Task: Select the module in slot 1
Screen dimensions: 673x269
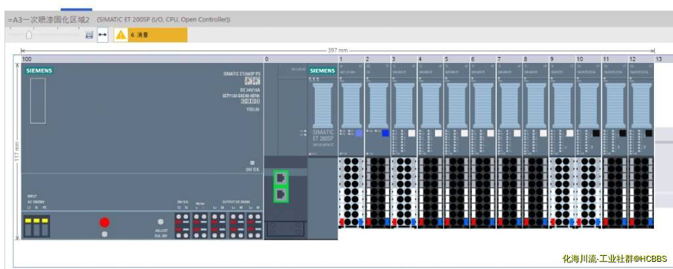Action: pos(351,146)
